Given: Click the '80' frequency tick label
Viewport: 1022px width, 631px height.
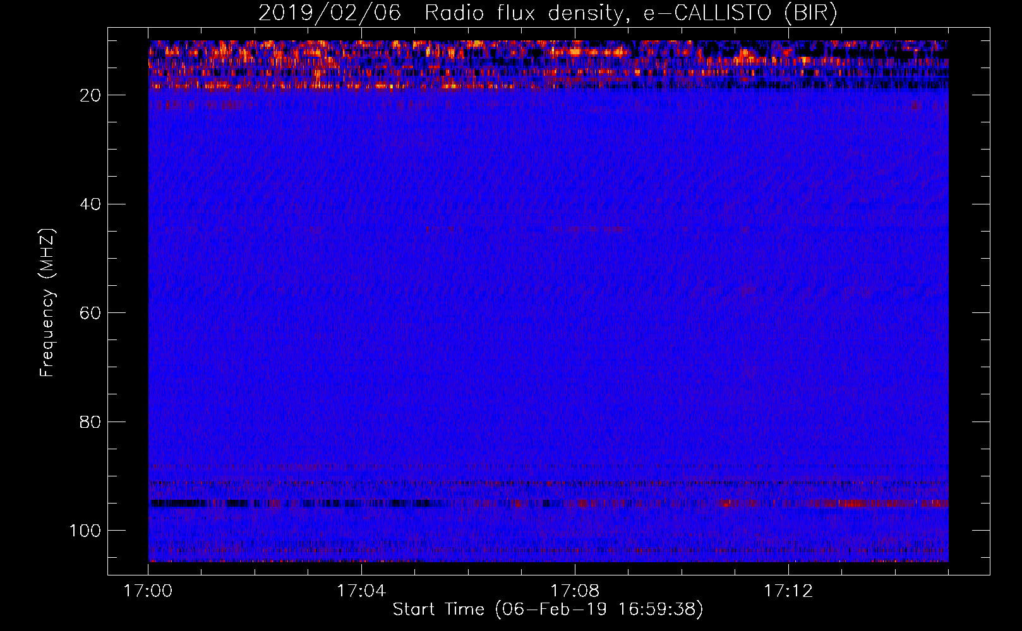Looking at the screenshot, I should click(91, 422).
